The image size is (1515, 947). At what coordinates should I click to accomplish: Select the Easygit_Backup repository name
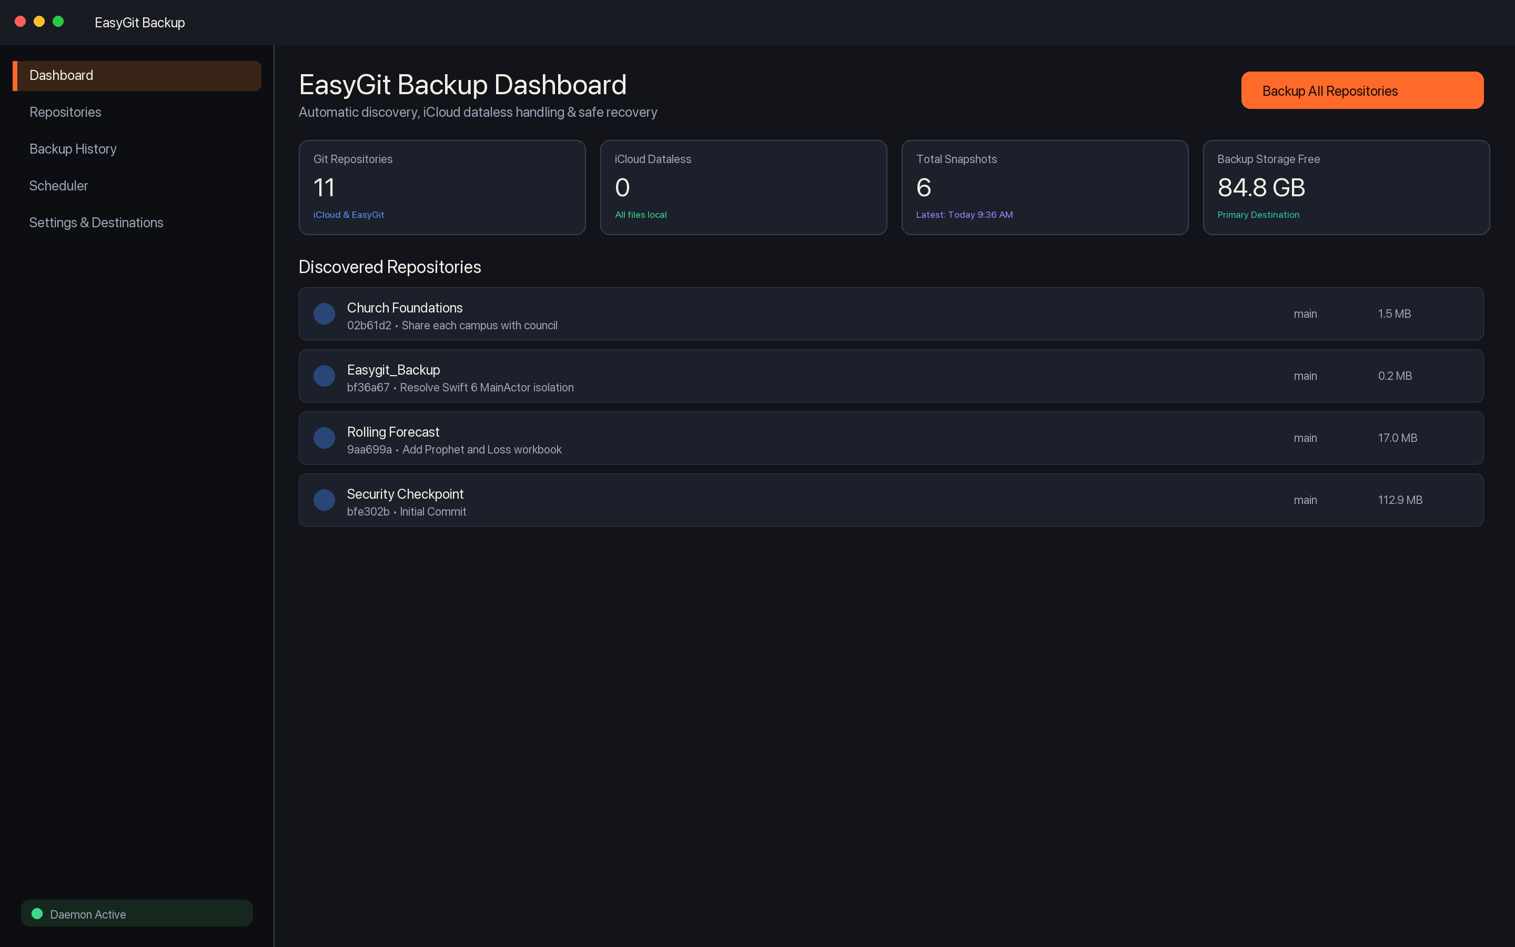pos(393,370)
